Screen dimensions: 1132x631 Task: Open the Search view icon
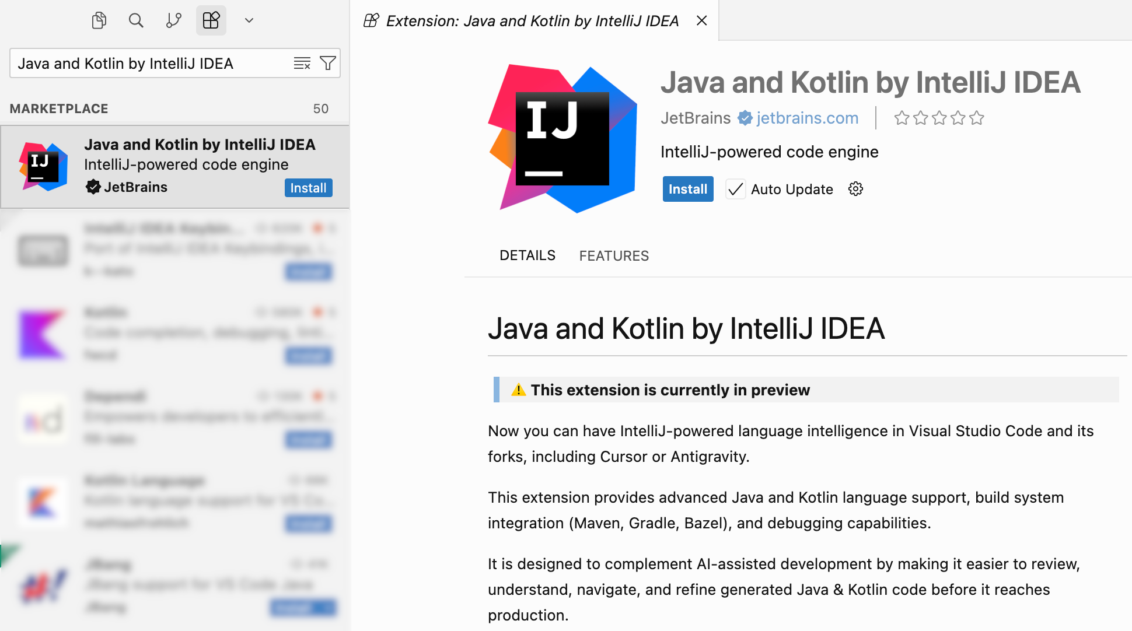coord(136,20)
